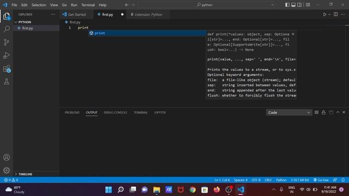Accept the print autocomplete suggestion
This screenshot has height=196, width=349.
147,33
